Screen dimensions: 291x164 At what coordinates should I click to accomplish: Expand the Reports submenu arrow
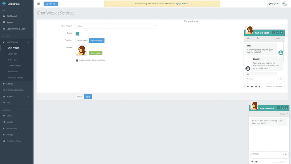tap(29, 96)
